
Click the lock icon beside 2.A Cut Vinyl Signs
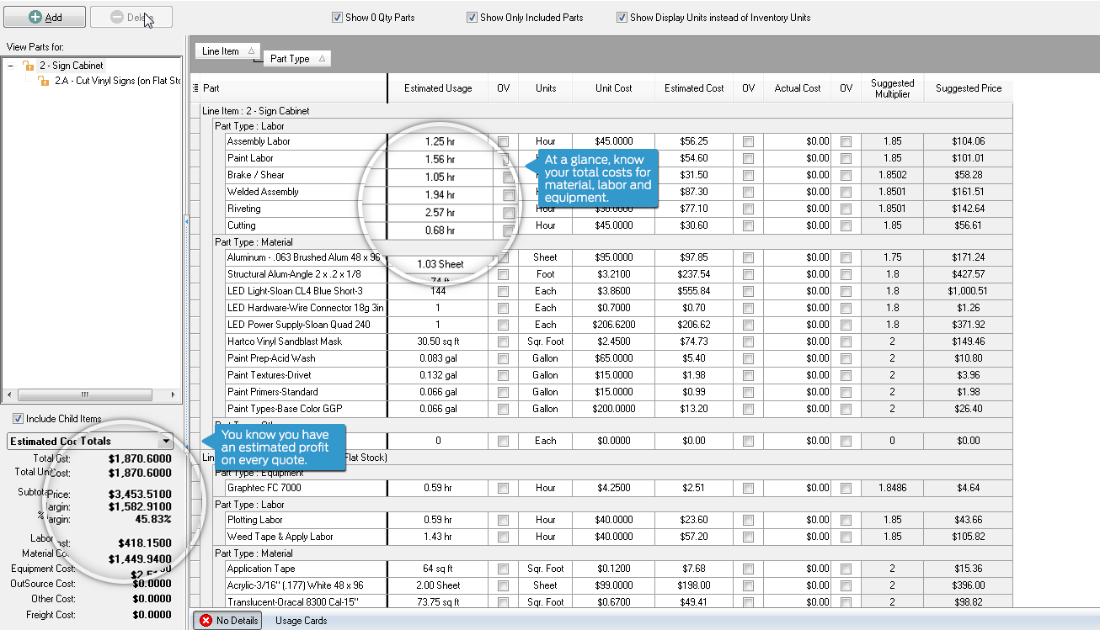point(43,81)
